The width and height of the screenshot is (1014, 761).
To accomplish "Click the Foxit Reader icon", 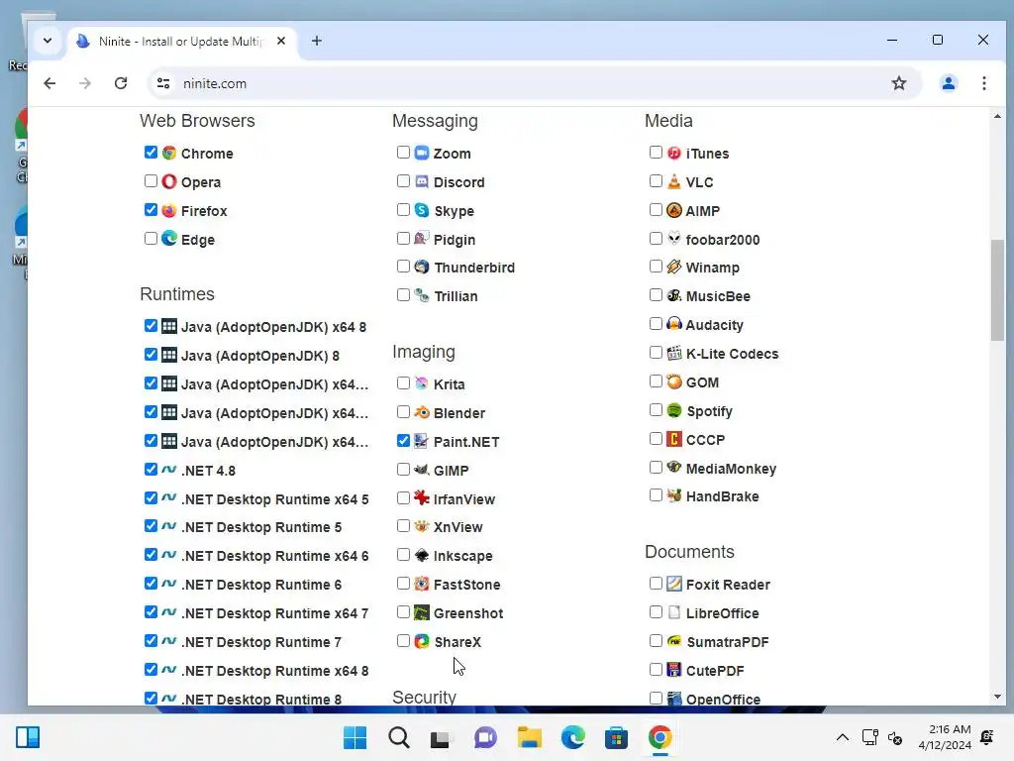I will tap(673, 584).
